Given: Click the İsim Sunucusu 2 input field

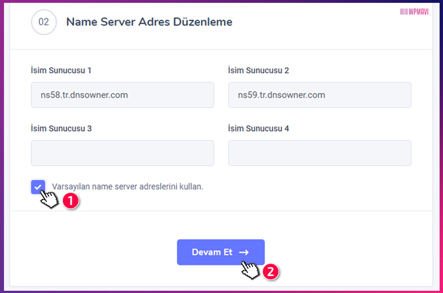Looking at the screenshot, I should (x=320, y=95).
